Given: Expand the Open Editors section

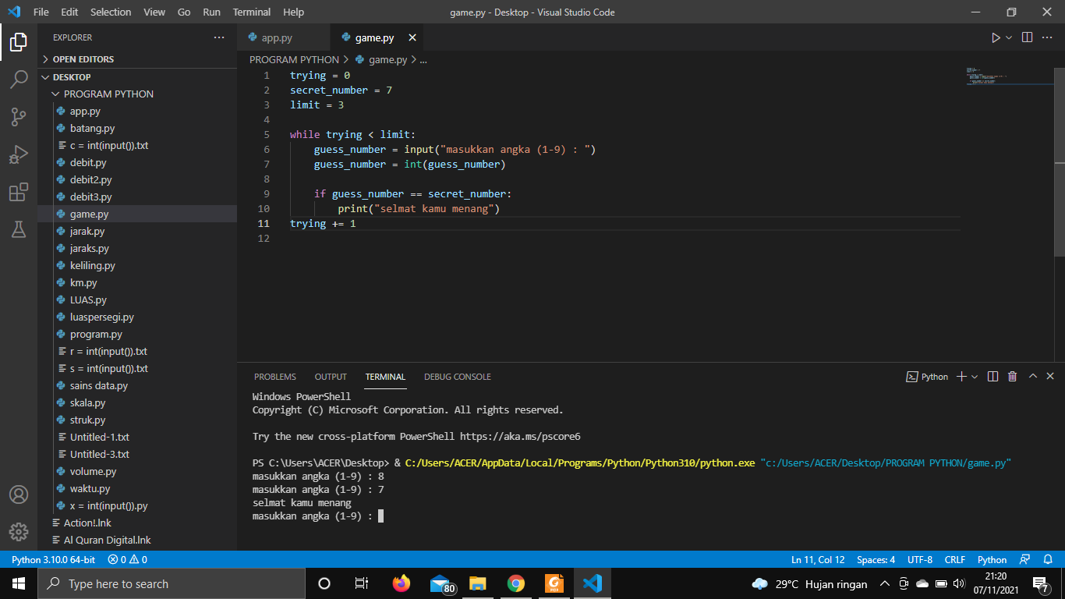Looking at the screenshot, I should point(137,59).
